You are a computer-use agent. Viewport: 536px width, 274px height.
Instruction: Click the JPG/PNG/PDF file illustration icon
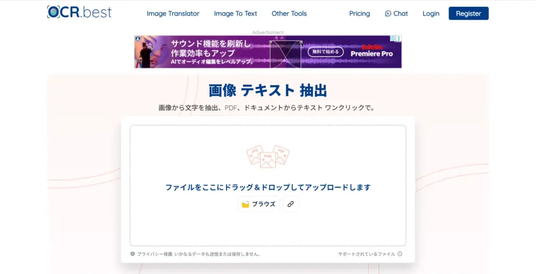[x=267, y=156]
